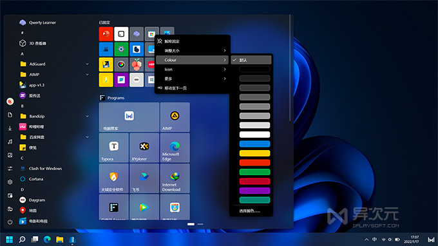
Task: Open the downloads arrow sidebar shortcut
Action: point(10,128)
